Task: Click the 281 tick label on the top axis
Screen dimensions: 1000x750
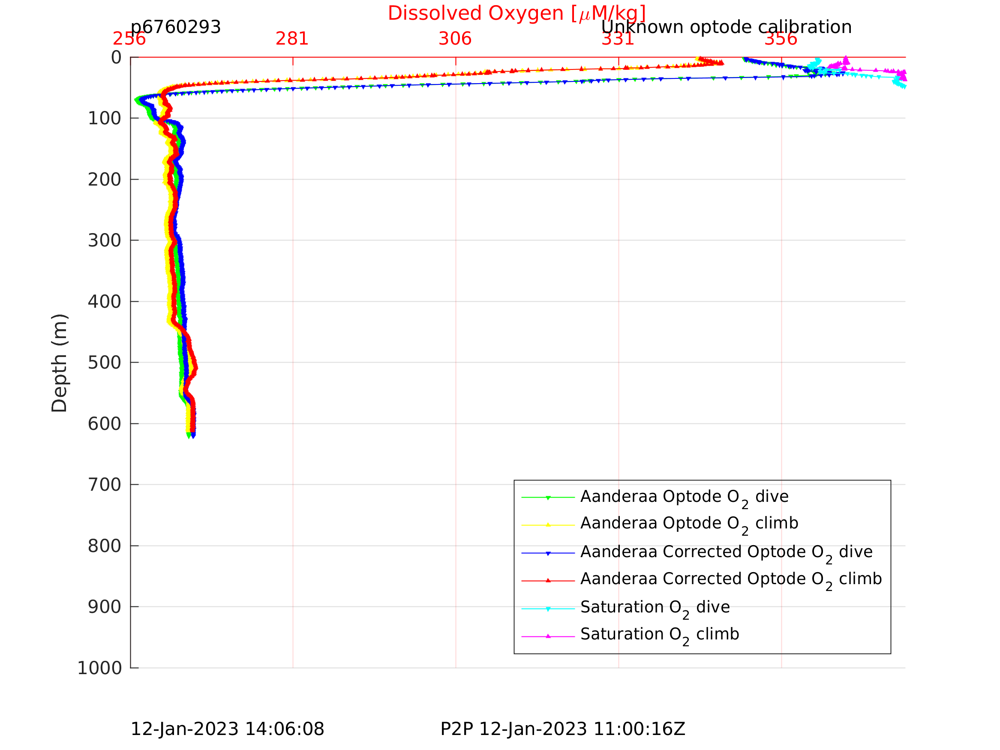Action: point(292,39)
